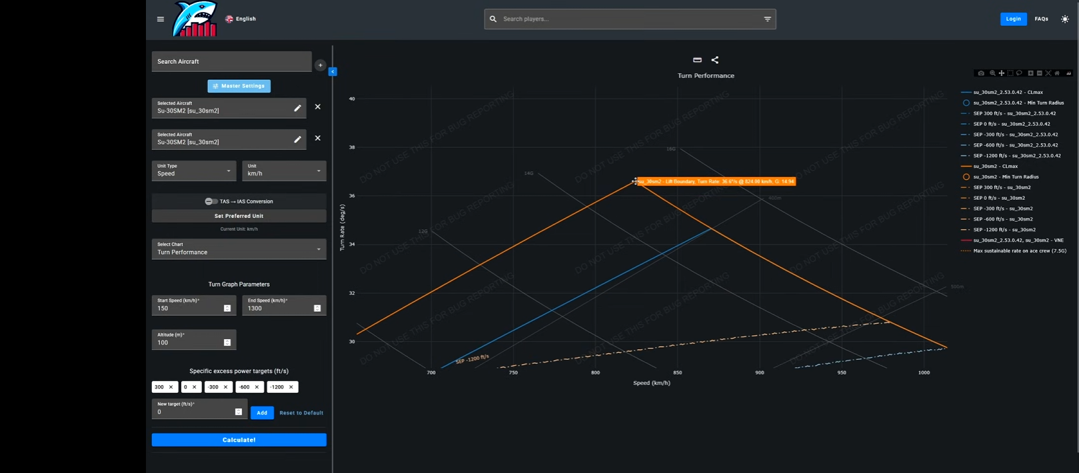1079x473 pixels.
Task: Click the End Speed stepper control
Action: pos(317,308)
